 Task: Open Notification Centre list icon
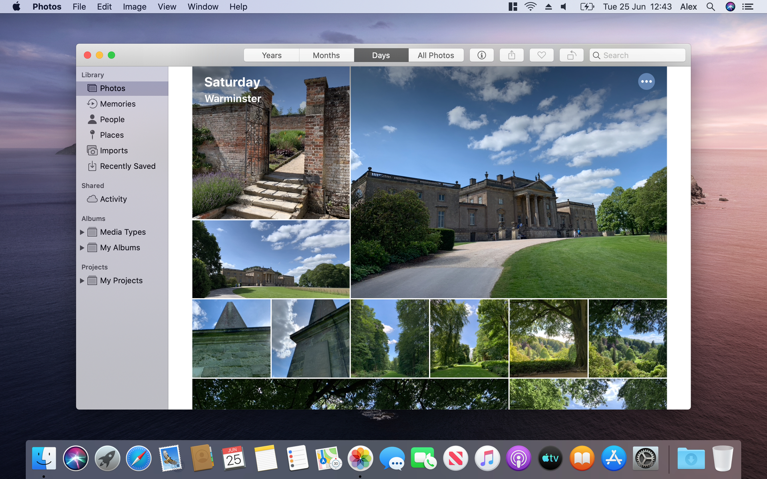click(748, 7)
